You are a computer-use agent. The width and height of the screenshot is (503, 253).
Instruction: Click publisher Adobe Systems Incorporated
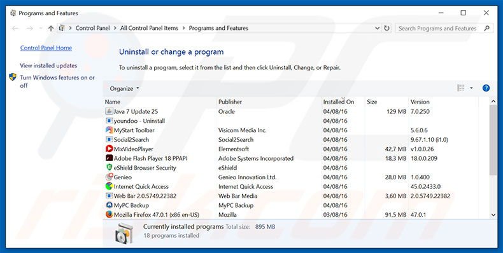click(x=256, y=158)
